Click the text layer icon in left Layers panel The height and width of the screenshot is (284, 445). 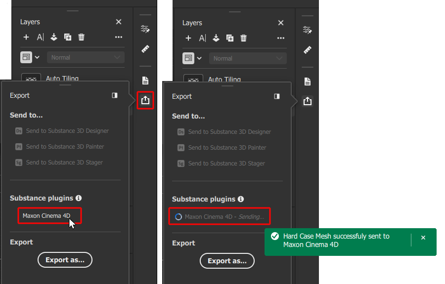tap(40, 37)
